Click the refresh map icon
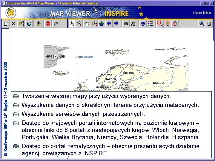This screenshot has height=161, width=215. coord(56,24)
